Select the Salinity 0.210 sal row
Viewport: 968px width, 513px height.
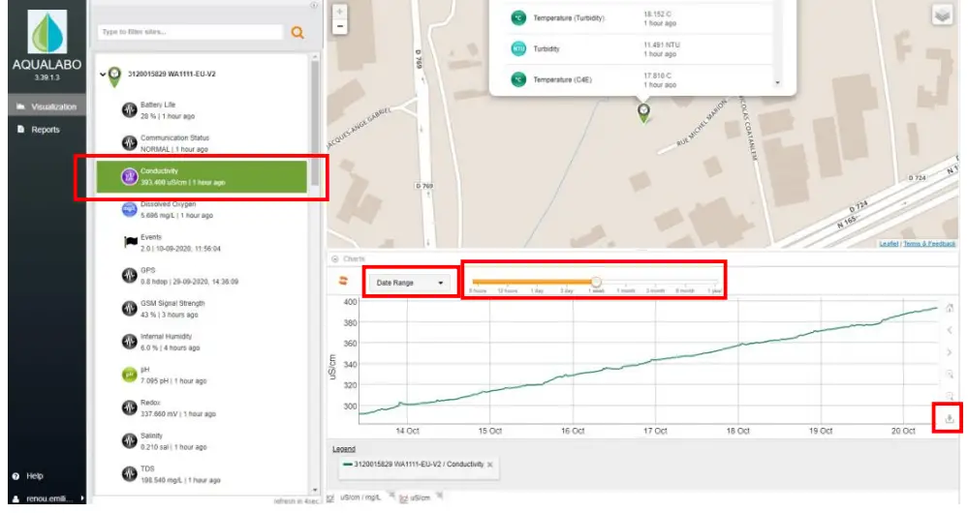[x=202, y=440]
